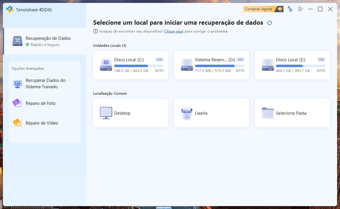The height and width of the screenshot is (209, 340).
Task: Click the Localização Comum heading
Action: (110, 93)
